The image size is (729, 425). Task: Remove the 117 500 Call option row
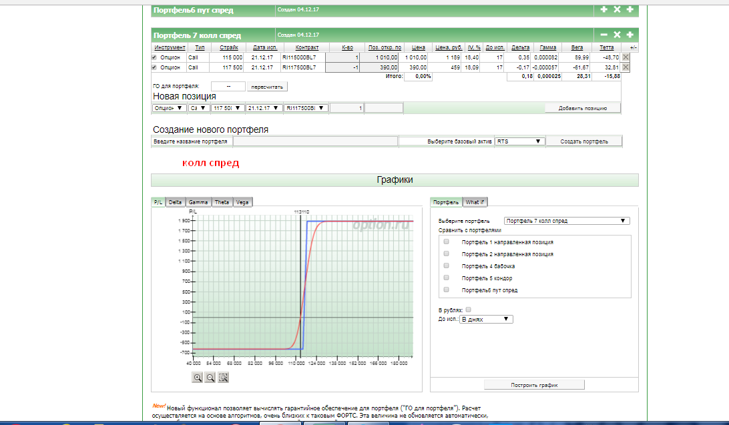coord(626,67)
